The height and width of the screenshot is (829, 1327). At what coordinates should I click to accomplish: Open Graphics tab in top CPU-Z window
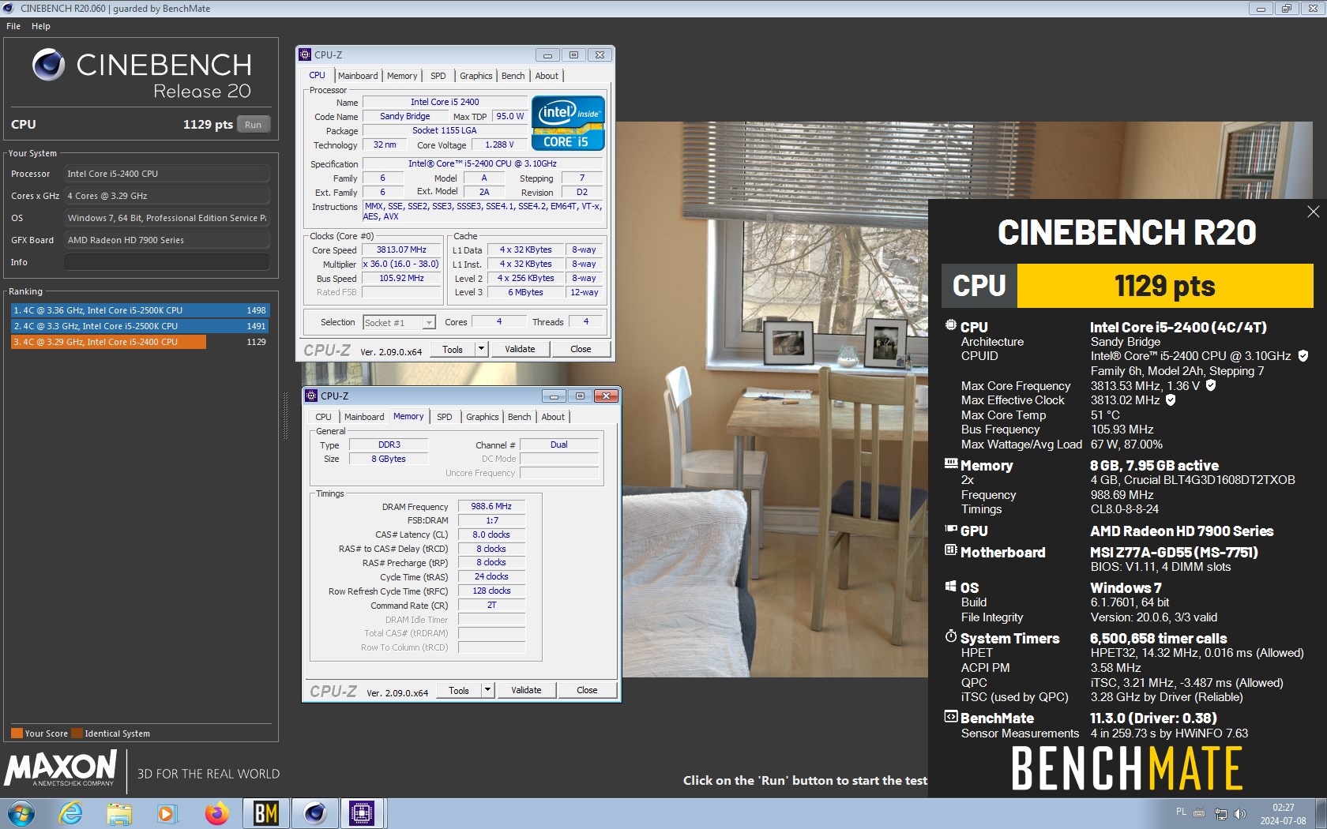tap(476, 76)
